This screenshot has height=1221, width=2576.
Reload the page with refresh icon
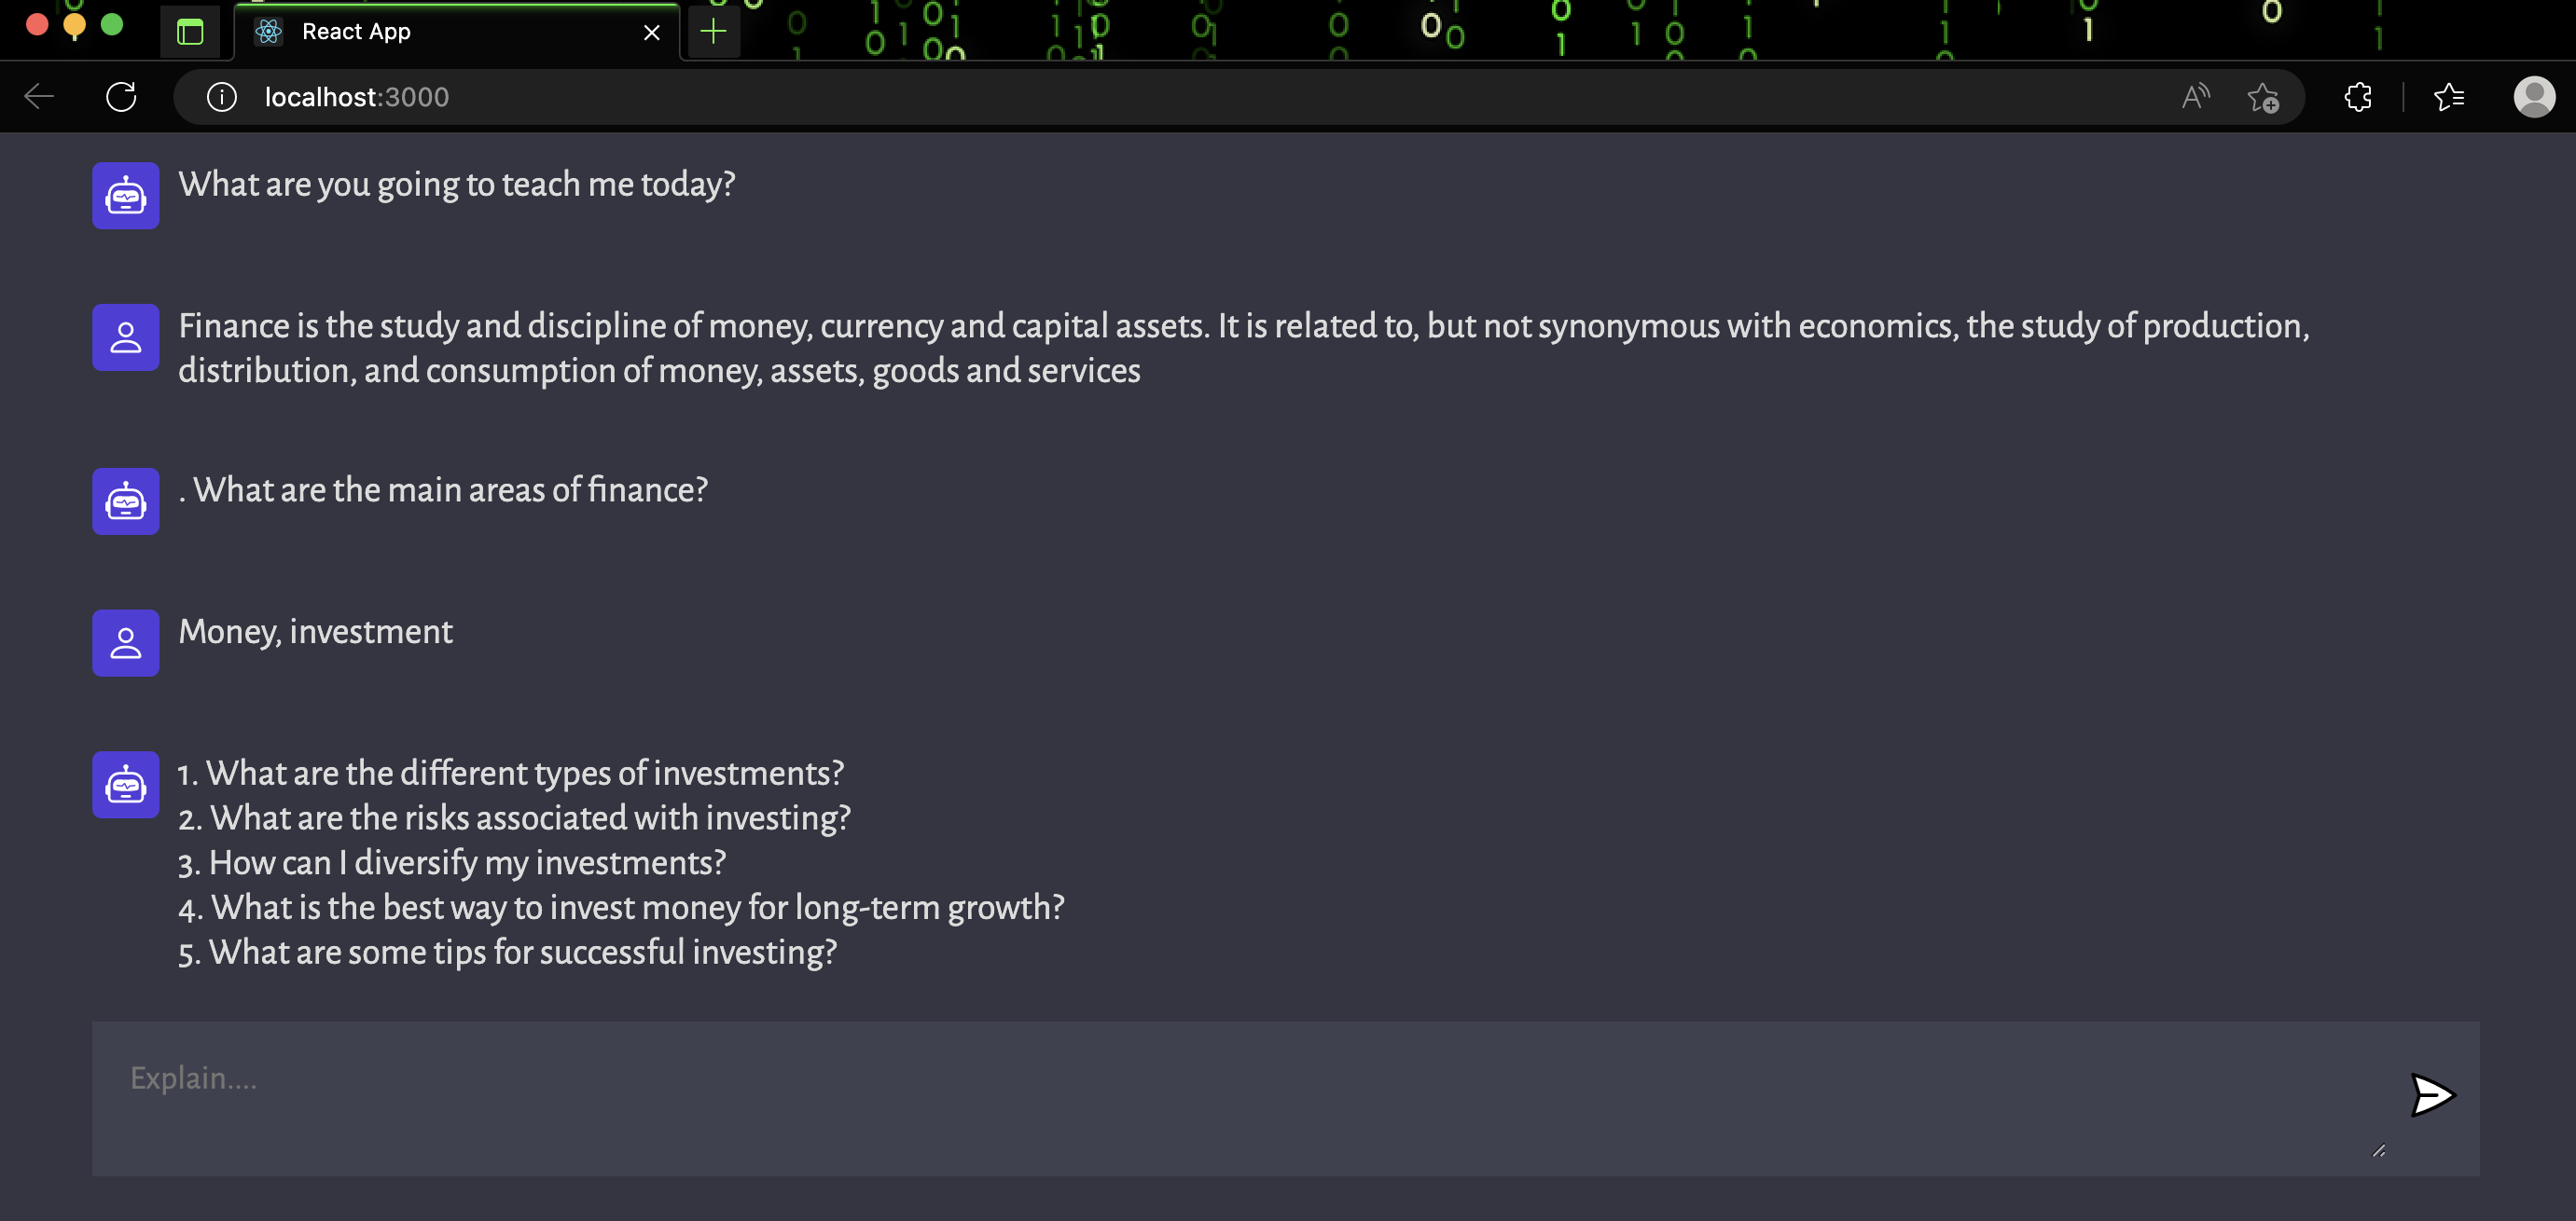(121, 97)
